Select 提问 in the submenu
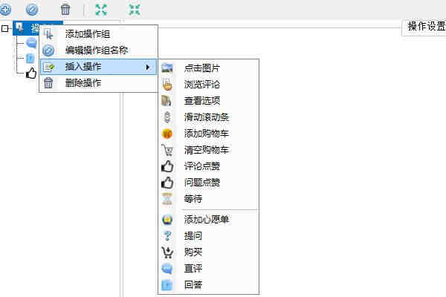The image size is (446, 297). [208, 235]
